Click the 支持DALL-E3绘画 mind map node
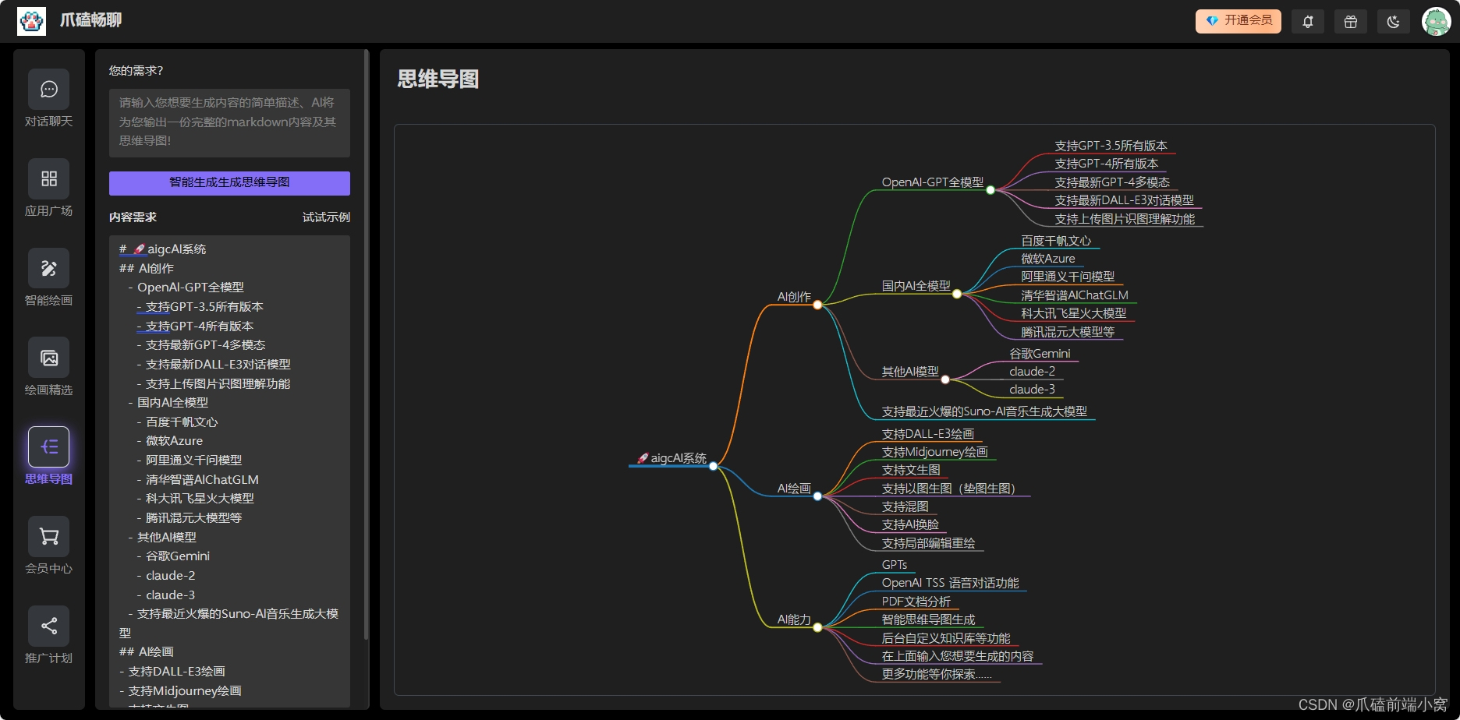 927,434
